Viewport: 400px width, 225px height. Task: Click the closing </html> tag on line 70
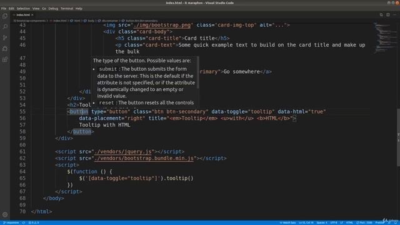pyautogui.click(x=42, y=211)
